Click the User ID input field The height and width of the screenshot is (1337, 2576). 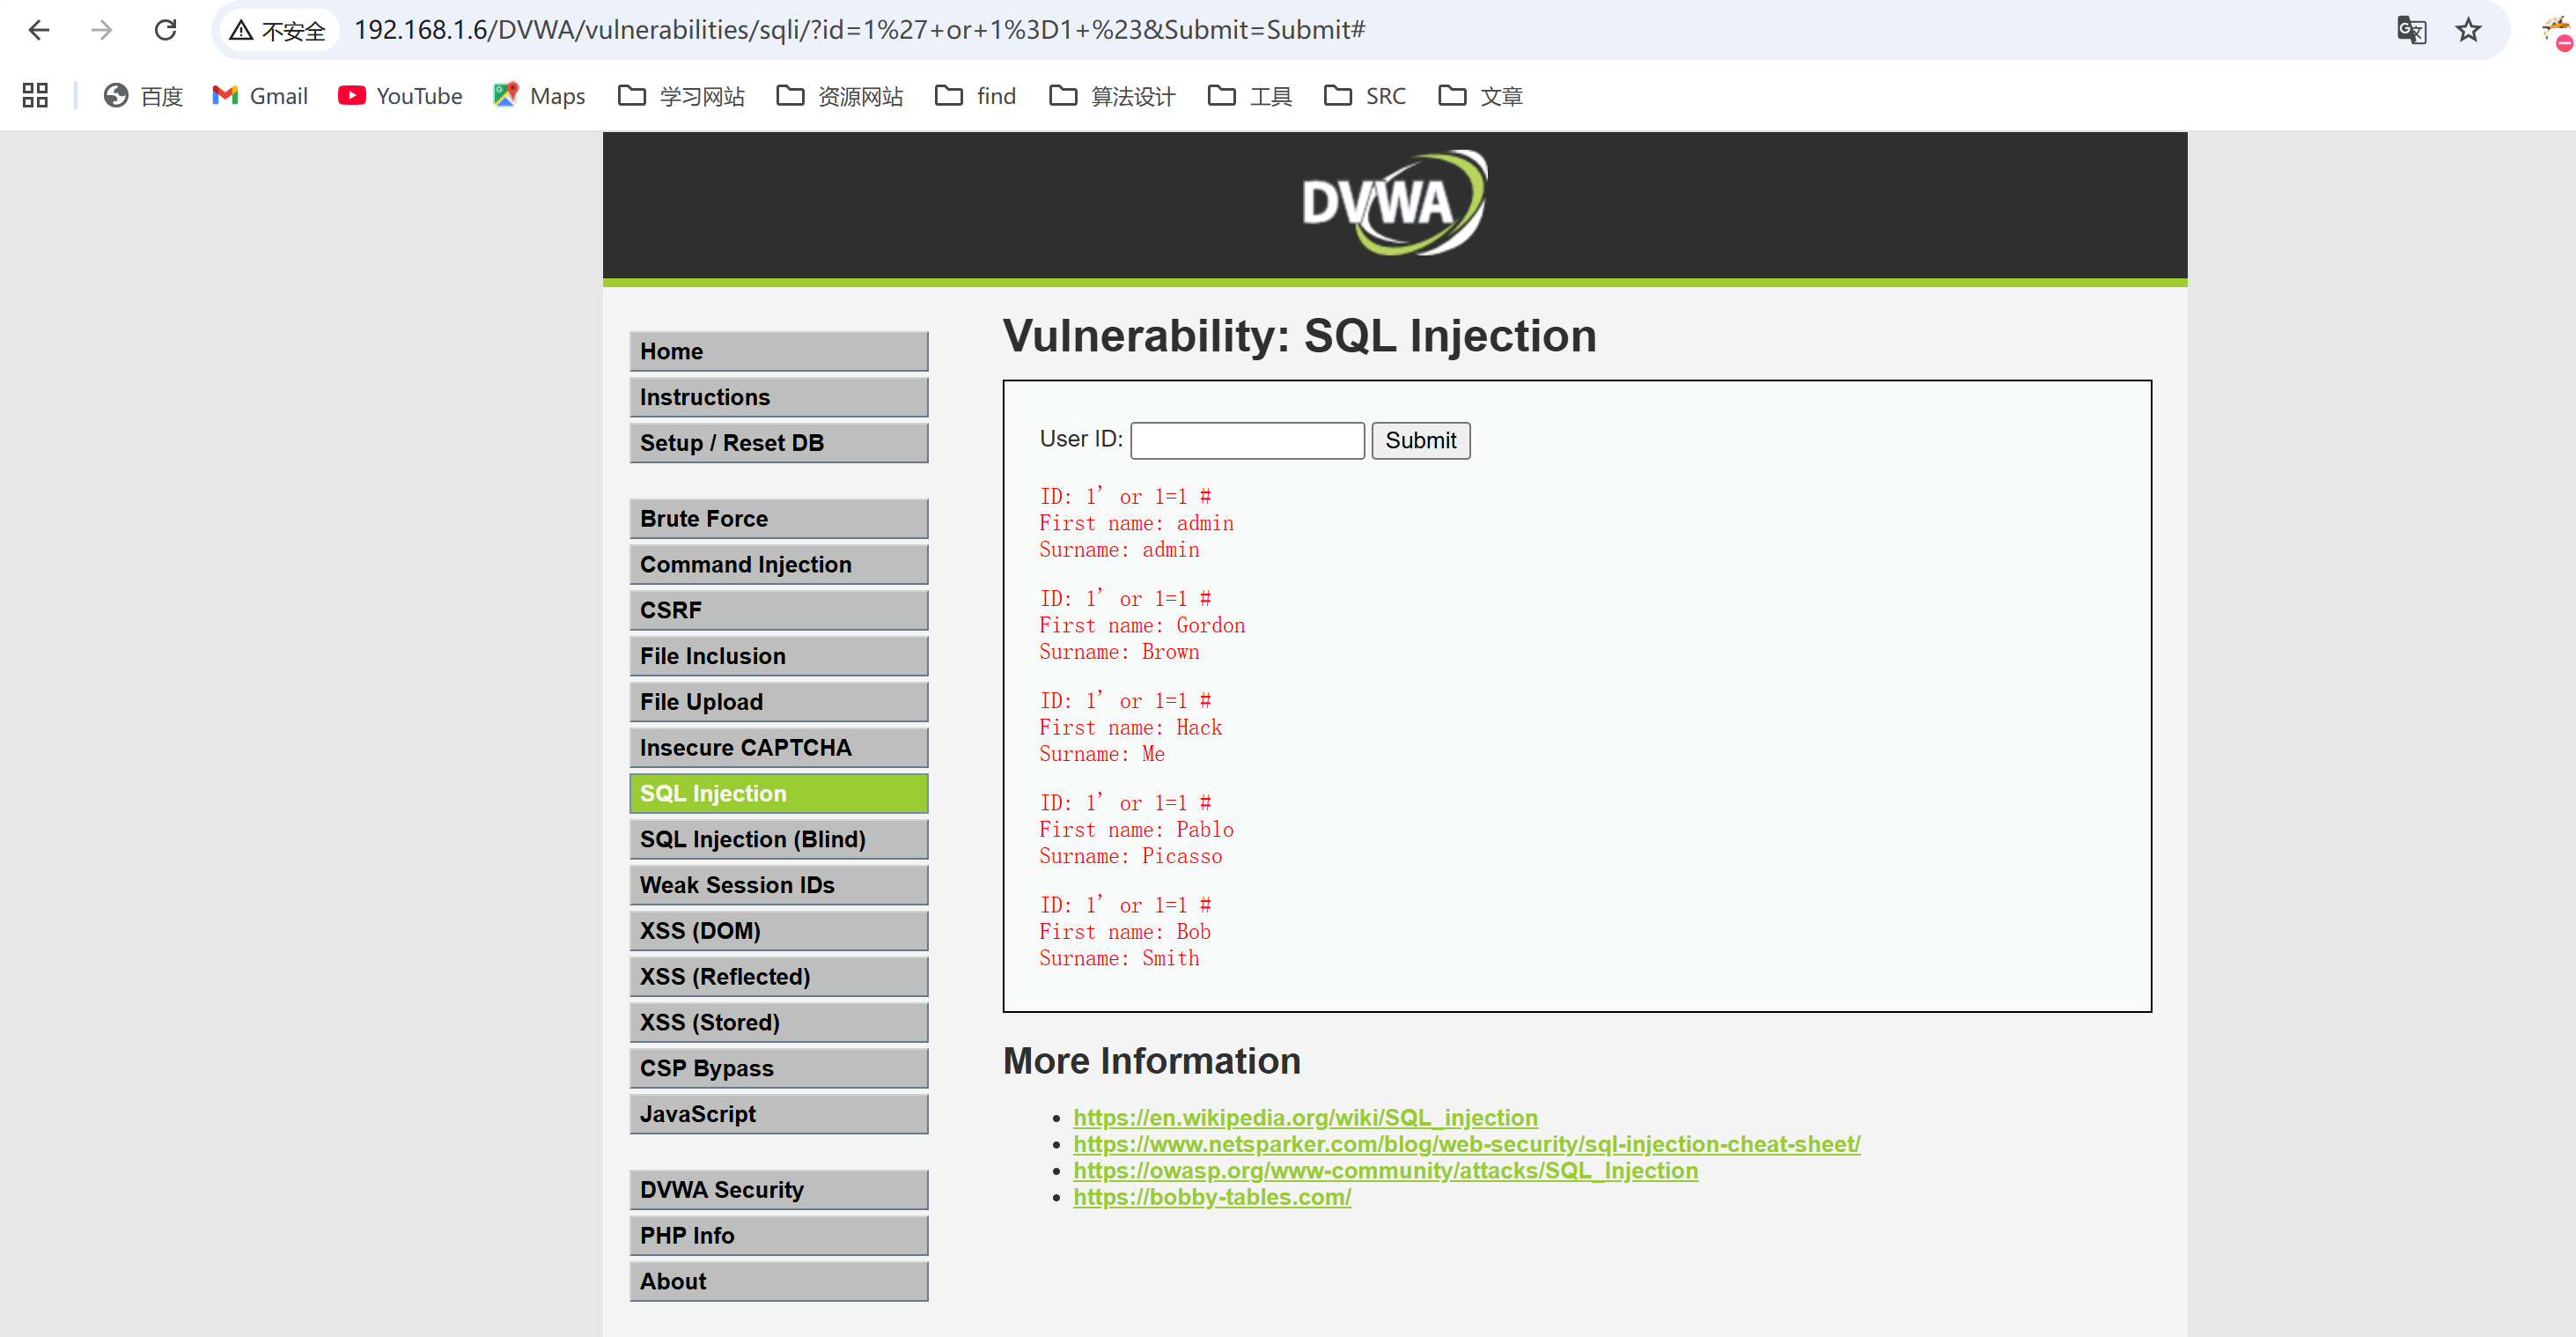[1247, 440]
